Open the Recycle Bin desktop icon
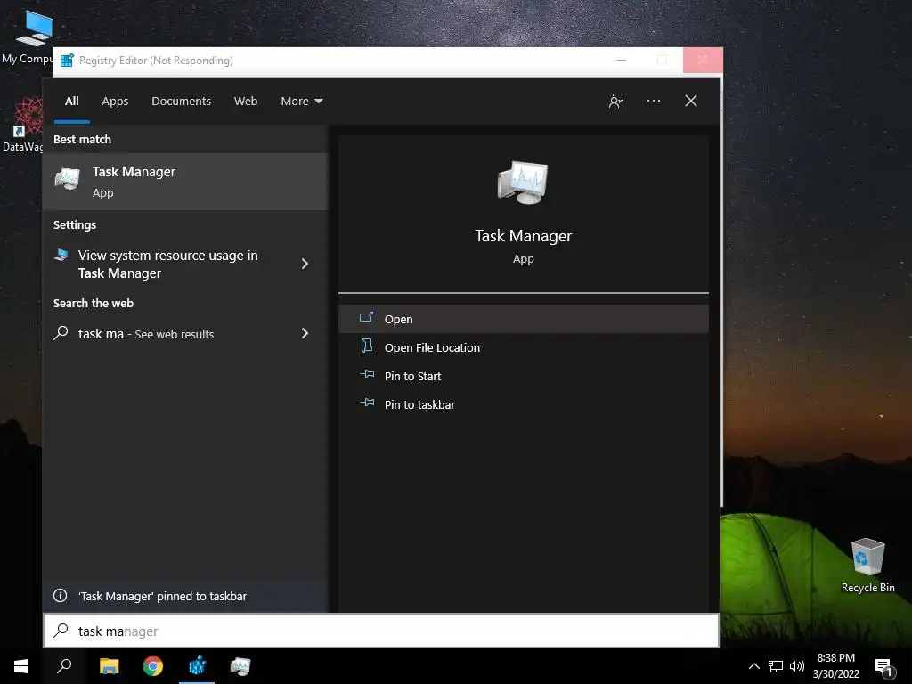Viewport: 912px width, 684px height. 867,566
